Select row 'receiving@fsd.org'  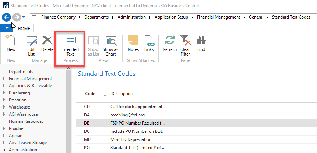click(196, 115)
